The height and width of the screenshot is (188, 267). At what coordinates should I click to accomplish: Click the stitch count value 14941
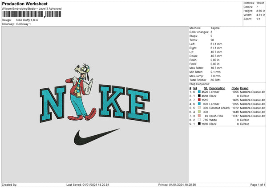pos(260,3)
